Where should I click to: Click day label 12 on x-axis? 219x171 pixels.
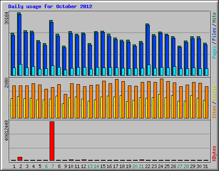click(x=83, y=166)
